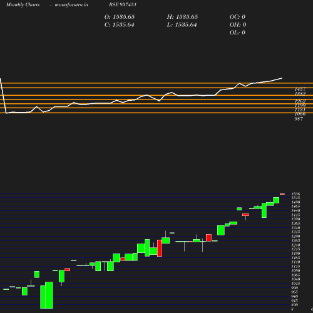
Task: Click the 1415 price axis label
Action: coord(295,215)
